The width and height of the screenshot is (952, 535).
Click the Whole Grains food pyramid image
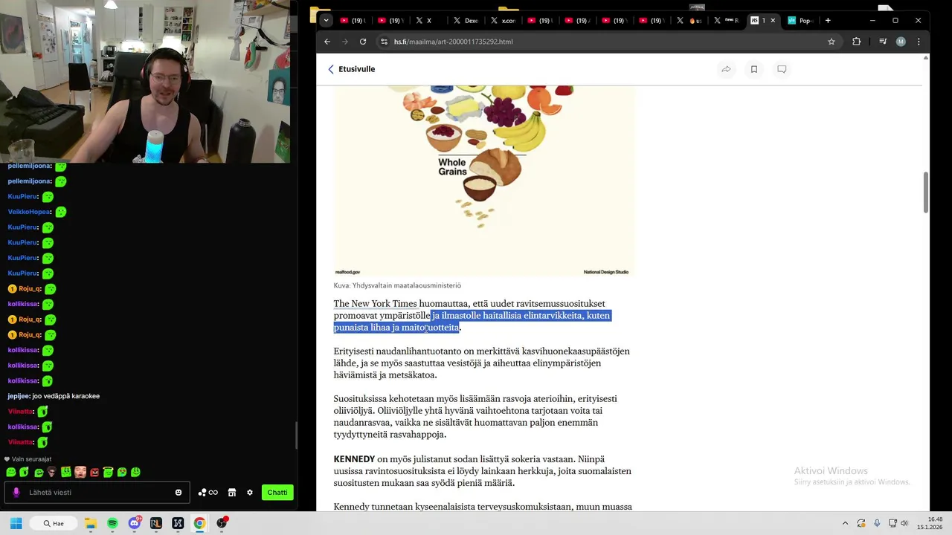(x=483, y=181)
